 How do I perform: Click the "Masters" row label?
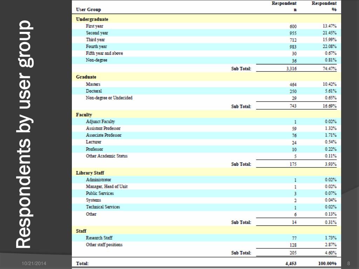(93, 84)
